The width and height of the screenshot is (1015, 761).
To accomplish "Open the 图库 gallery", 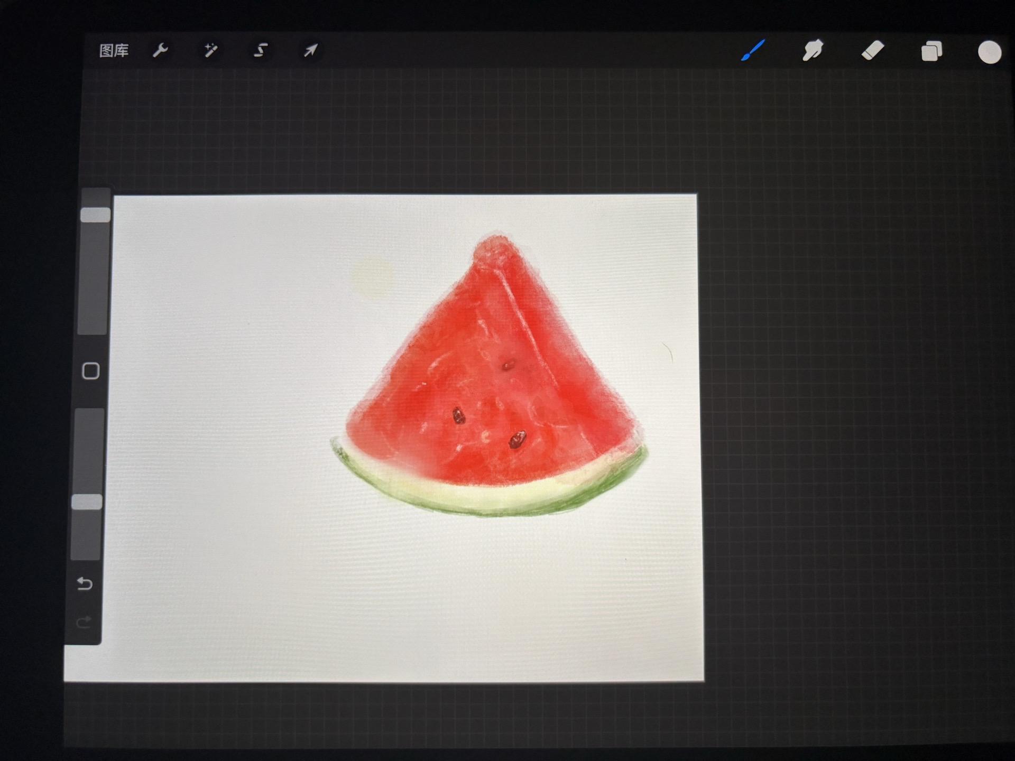I will [114, 51].
